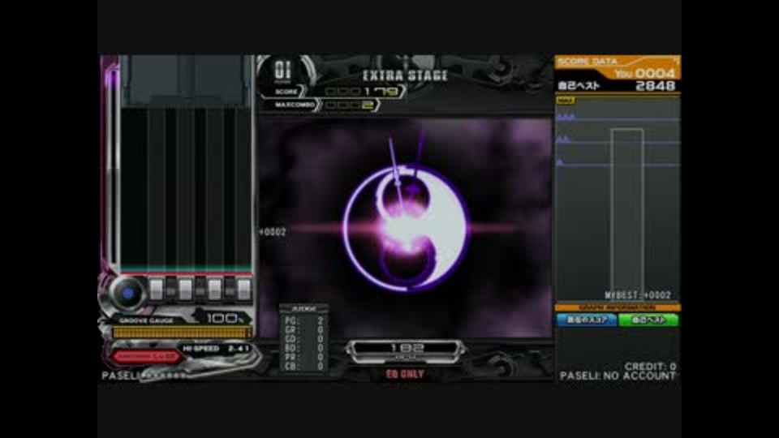Click the AAA grade line label
The height and width of the screenshot is (438, 779).
click(x=566, y=117)
